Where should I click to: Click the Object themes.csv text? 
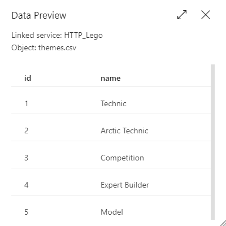(x=44, y=47)
